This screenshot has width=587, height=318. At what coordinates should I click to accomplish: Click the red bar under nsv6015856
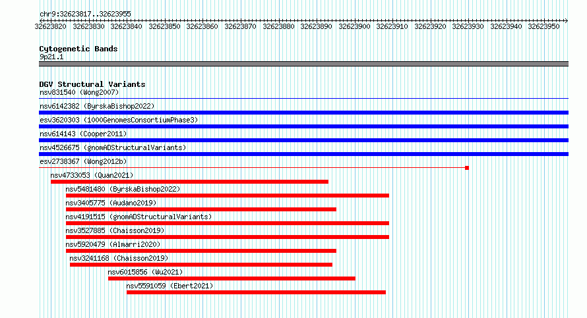[x=232, y=278]
